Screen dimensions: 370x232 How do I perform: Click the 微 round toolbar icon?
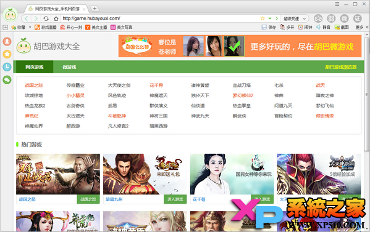pyautogui.click(x=344, y=18)
